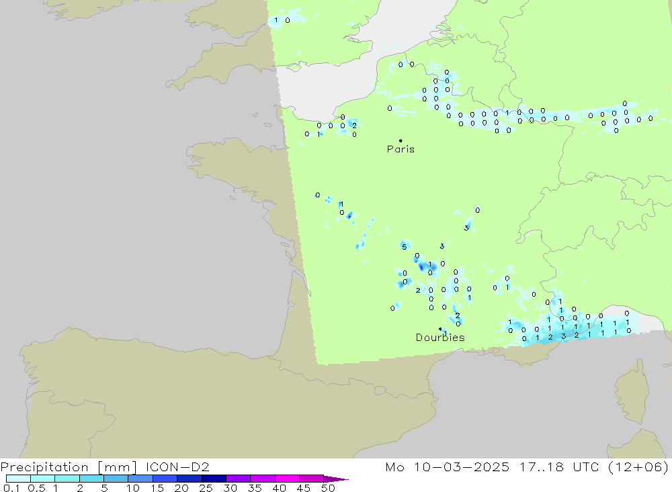The width and height of the screenshot is (672, 492).
Task: Click the '5' precipitation value on the map
Action: [404, 247]
